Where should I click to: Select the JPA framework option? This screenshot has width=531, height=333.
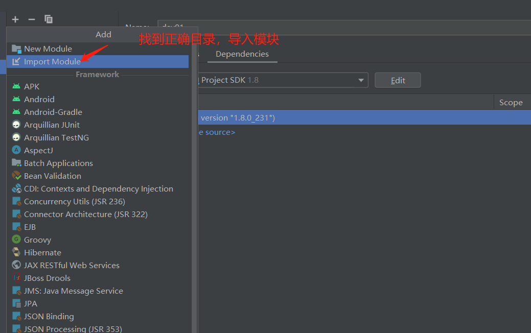tap(31, 303)
